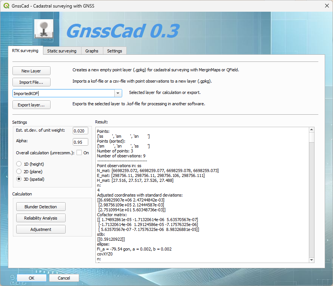Screen dimensions: 333x286
Task: Click the N_mat values line in results
Action: click(x=158, y=171)
